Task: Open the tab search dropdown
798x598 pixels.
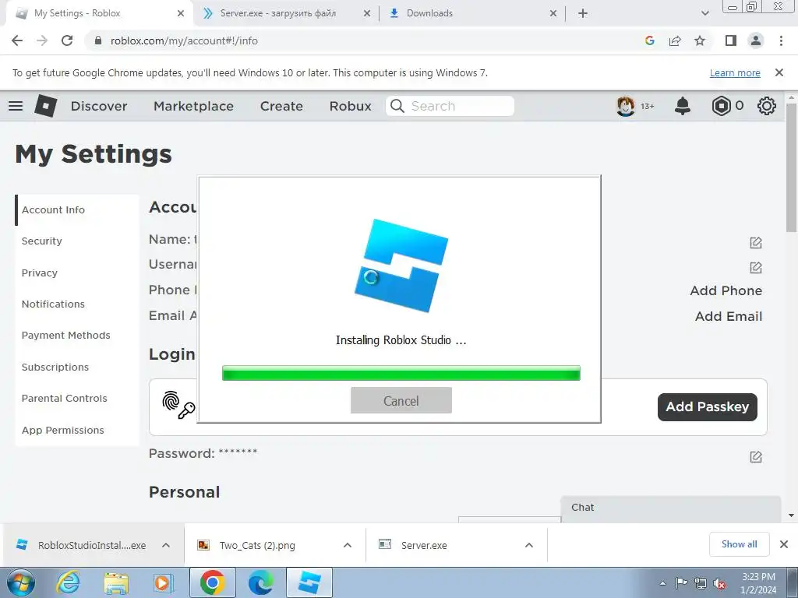Action: pyautogui.click(x=704, y=13)
